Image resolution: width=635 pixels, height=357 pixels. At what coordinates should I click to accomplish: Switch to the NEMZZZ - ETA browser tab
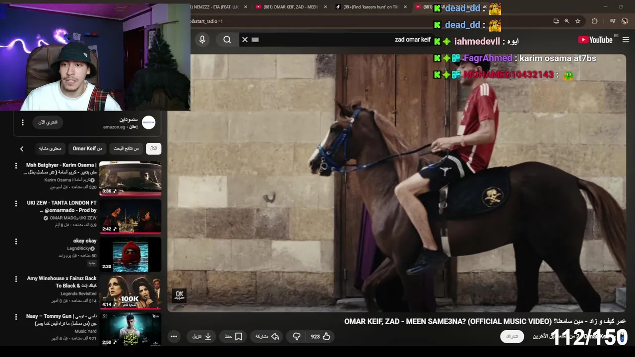(216, 7)
